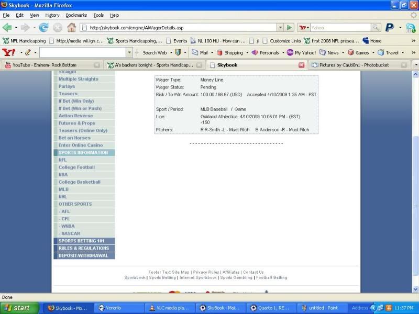Open the NFL Handicapping bookmark
Screen dimensions: 419x314
24,41
